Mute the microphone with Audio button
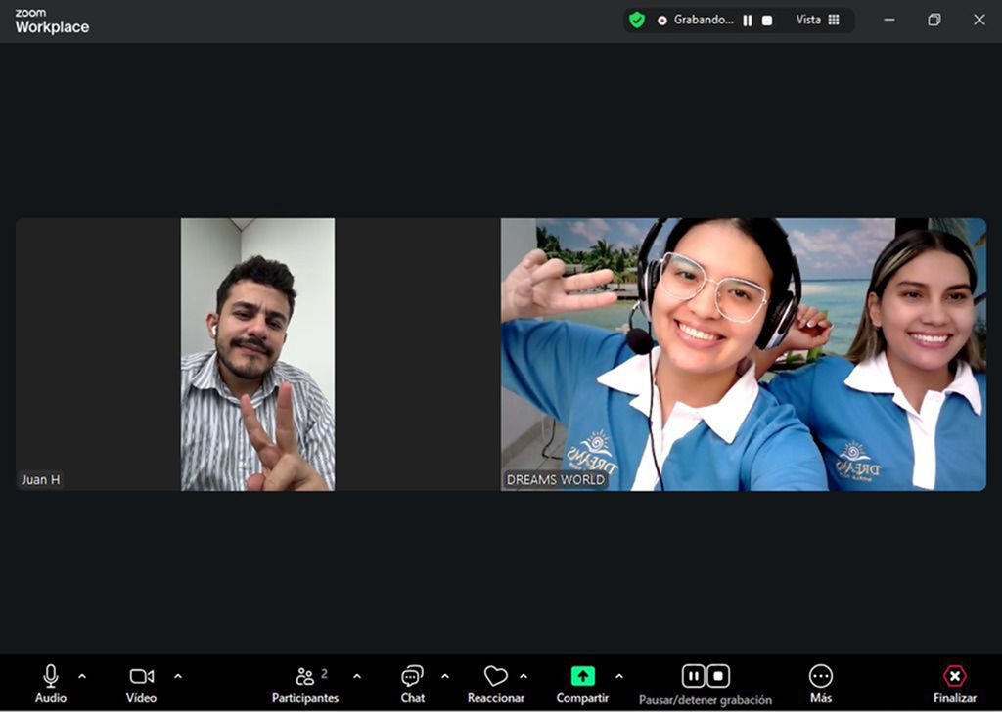 click(x=51, y=682)
